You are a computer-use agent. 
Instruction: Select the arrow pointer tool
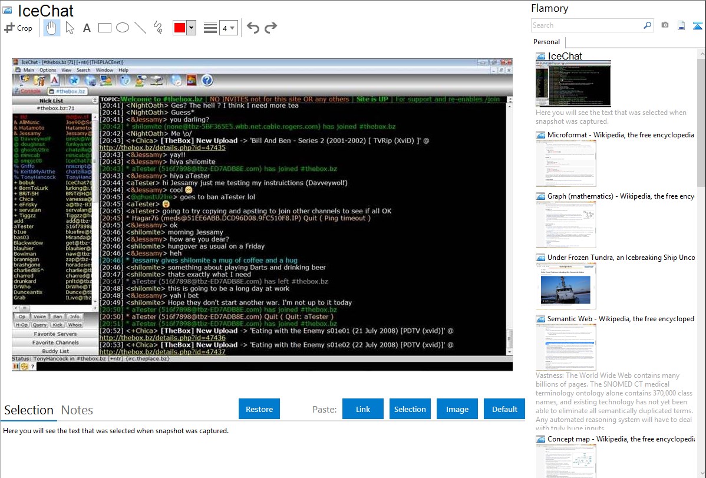[x=70, y=28]
